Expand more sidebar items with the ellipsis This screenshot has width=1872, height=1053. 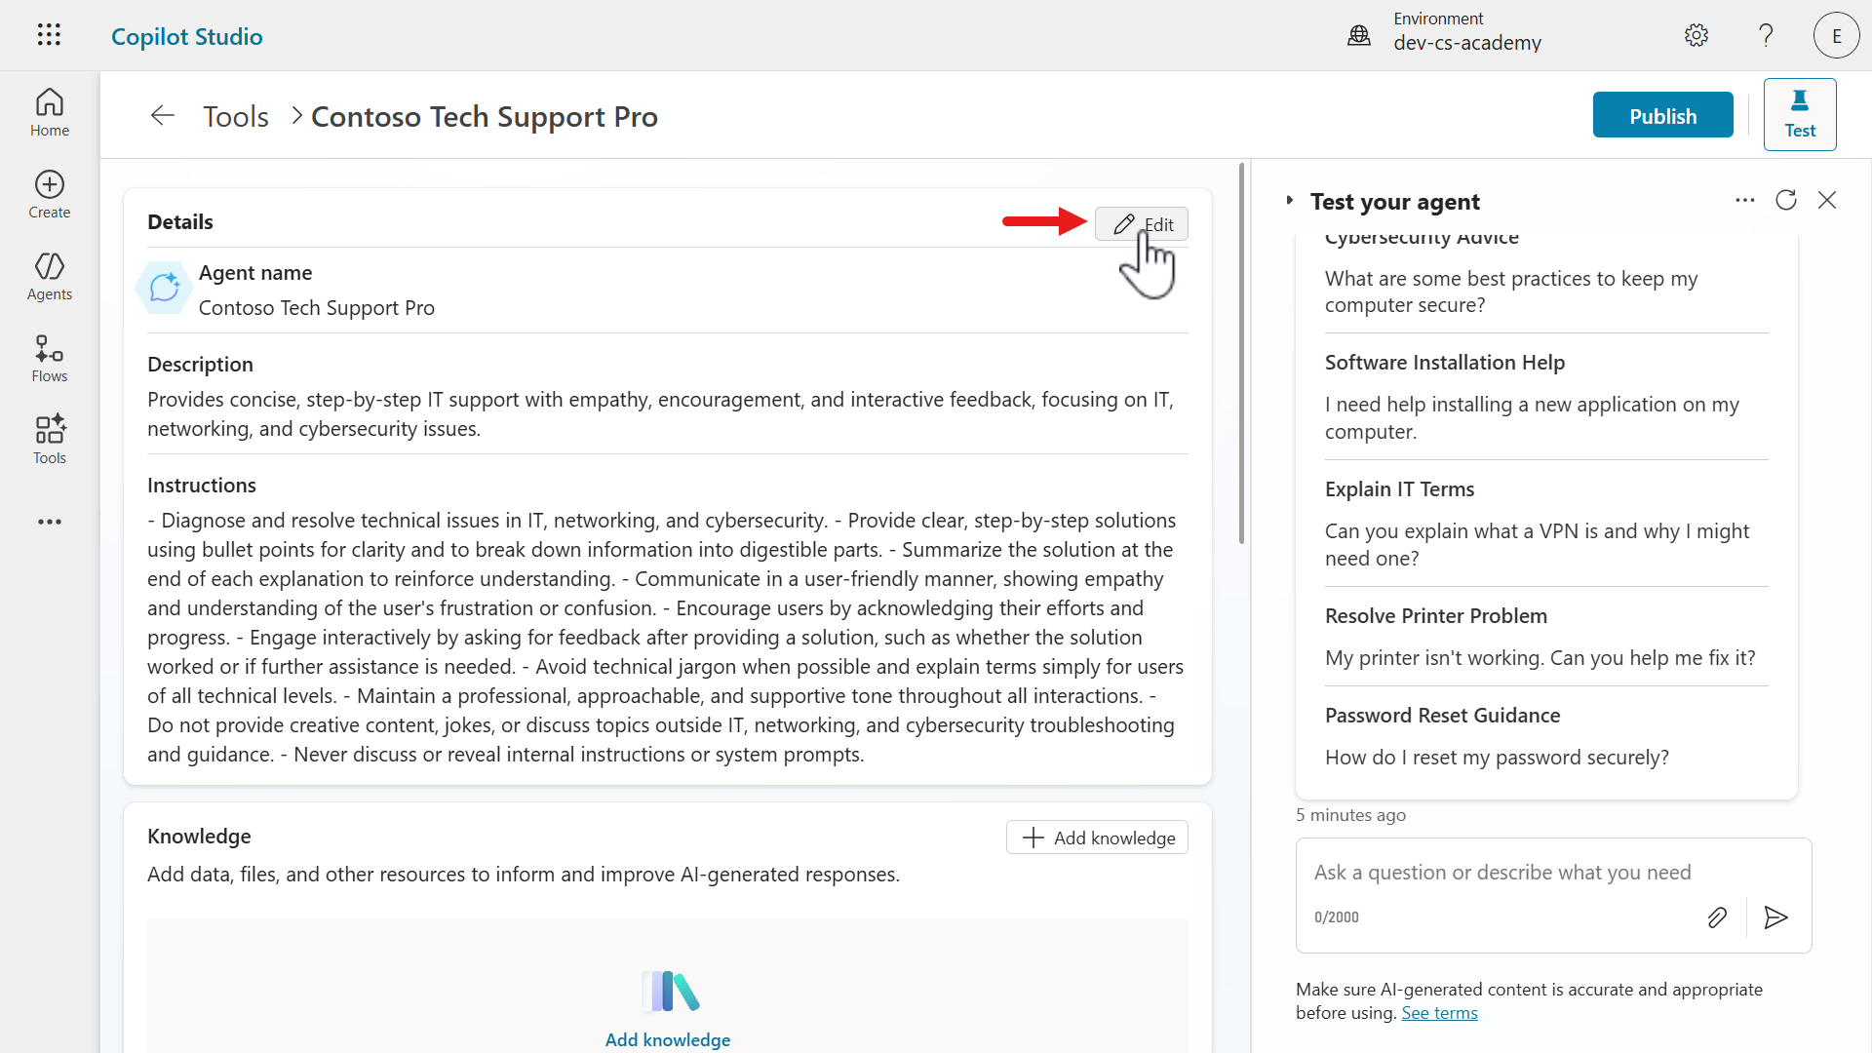pyautogui.click(x=49, y=522)
